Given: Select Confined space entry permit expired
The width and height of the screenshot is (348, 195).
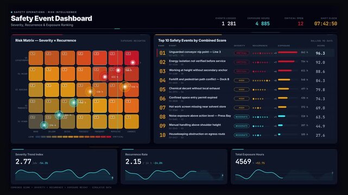Looking at the screenshot, I should tap(245, 99).
